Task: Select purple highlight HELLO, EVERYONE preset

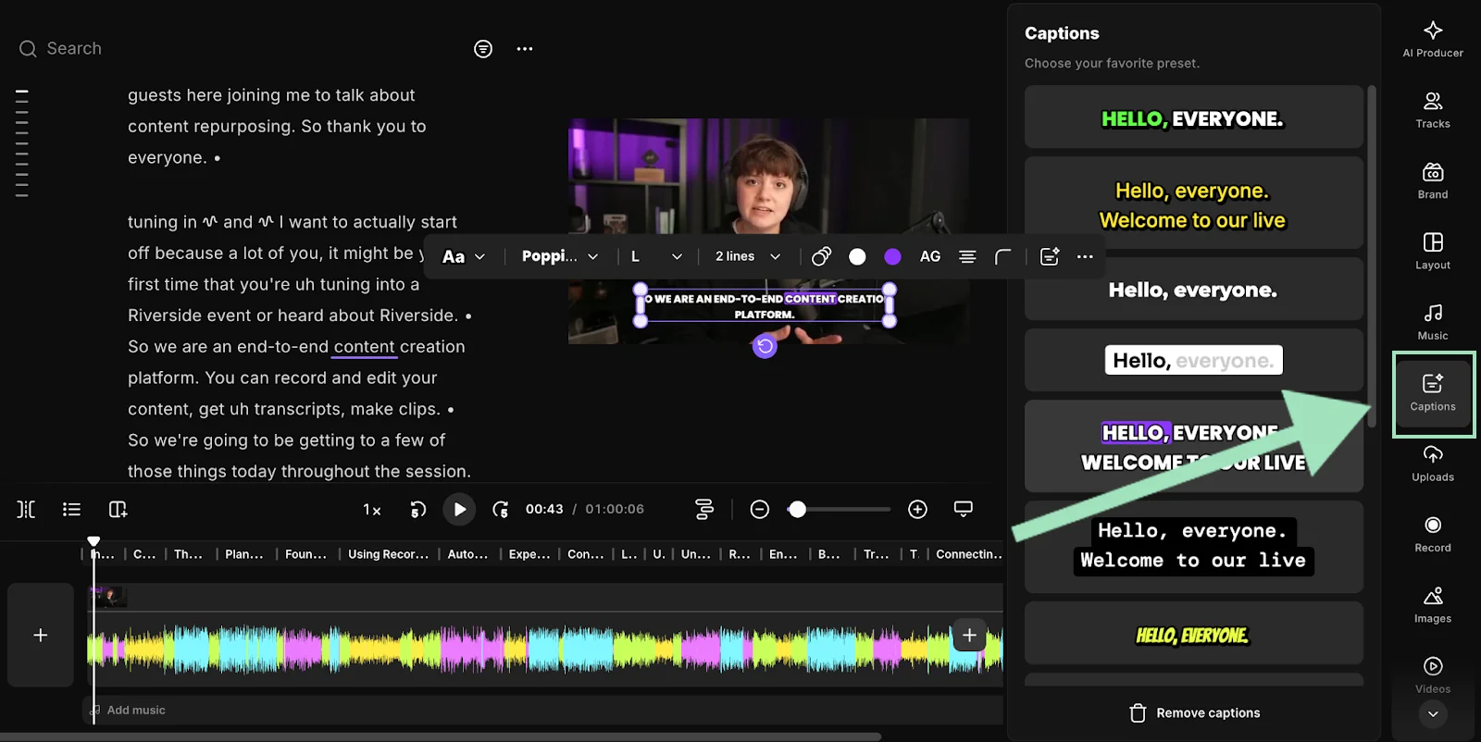Action: (1193, 446)
